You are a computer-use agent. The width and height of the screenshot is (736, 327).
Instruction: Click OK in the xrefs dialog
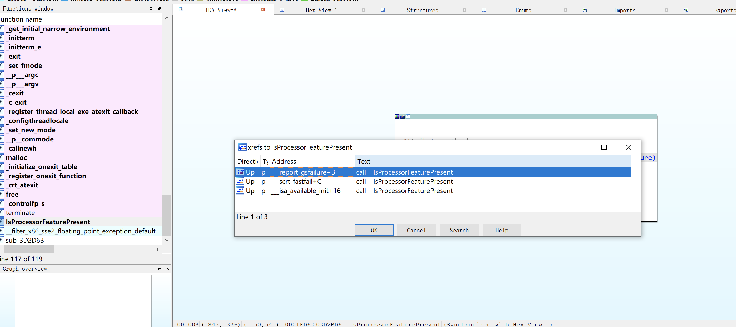[x=374, y=230]
